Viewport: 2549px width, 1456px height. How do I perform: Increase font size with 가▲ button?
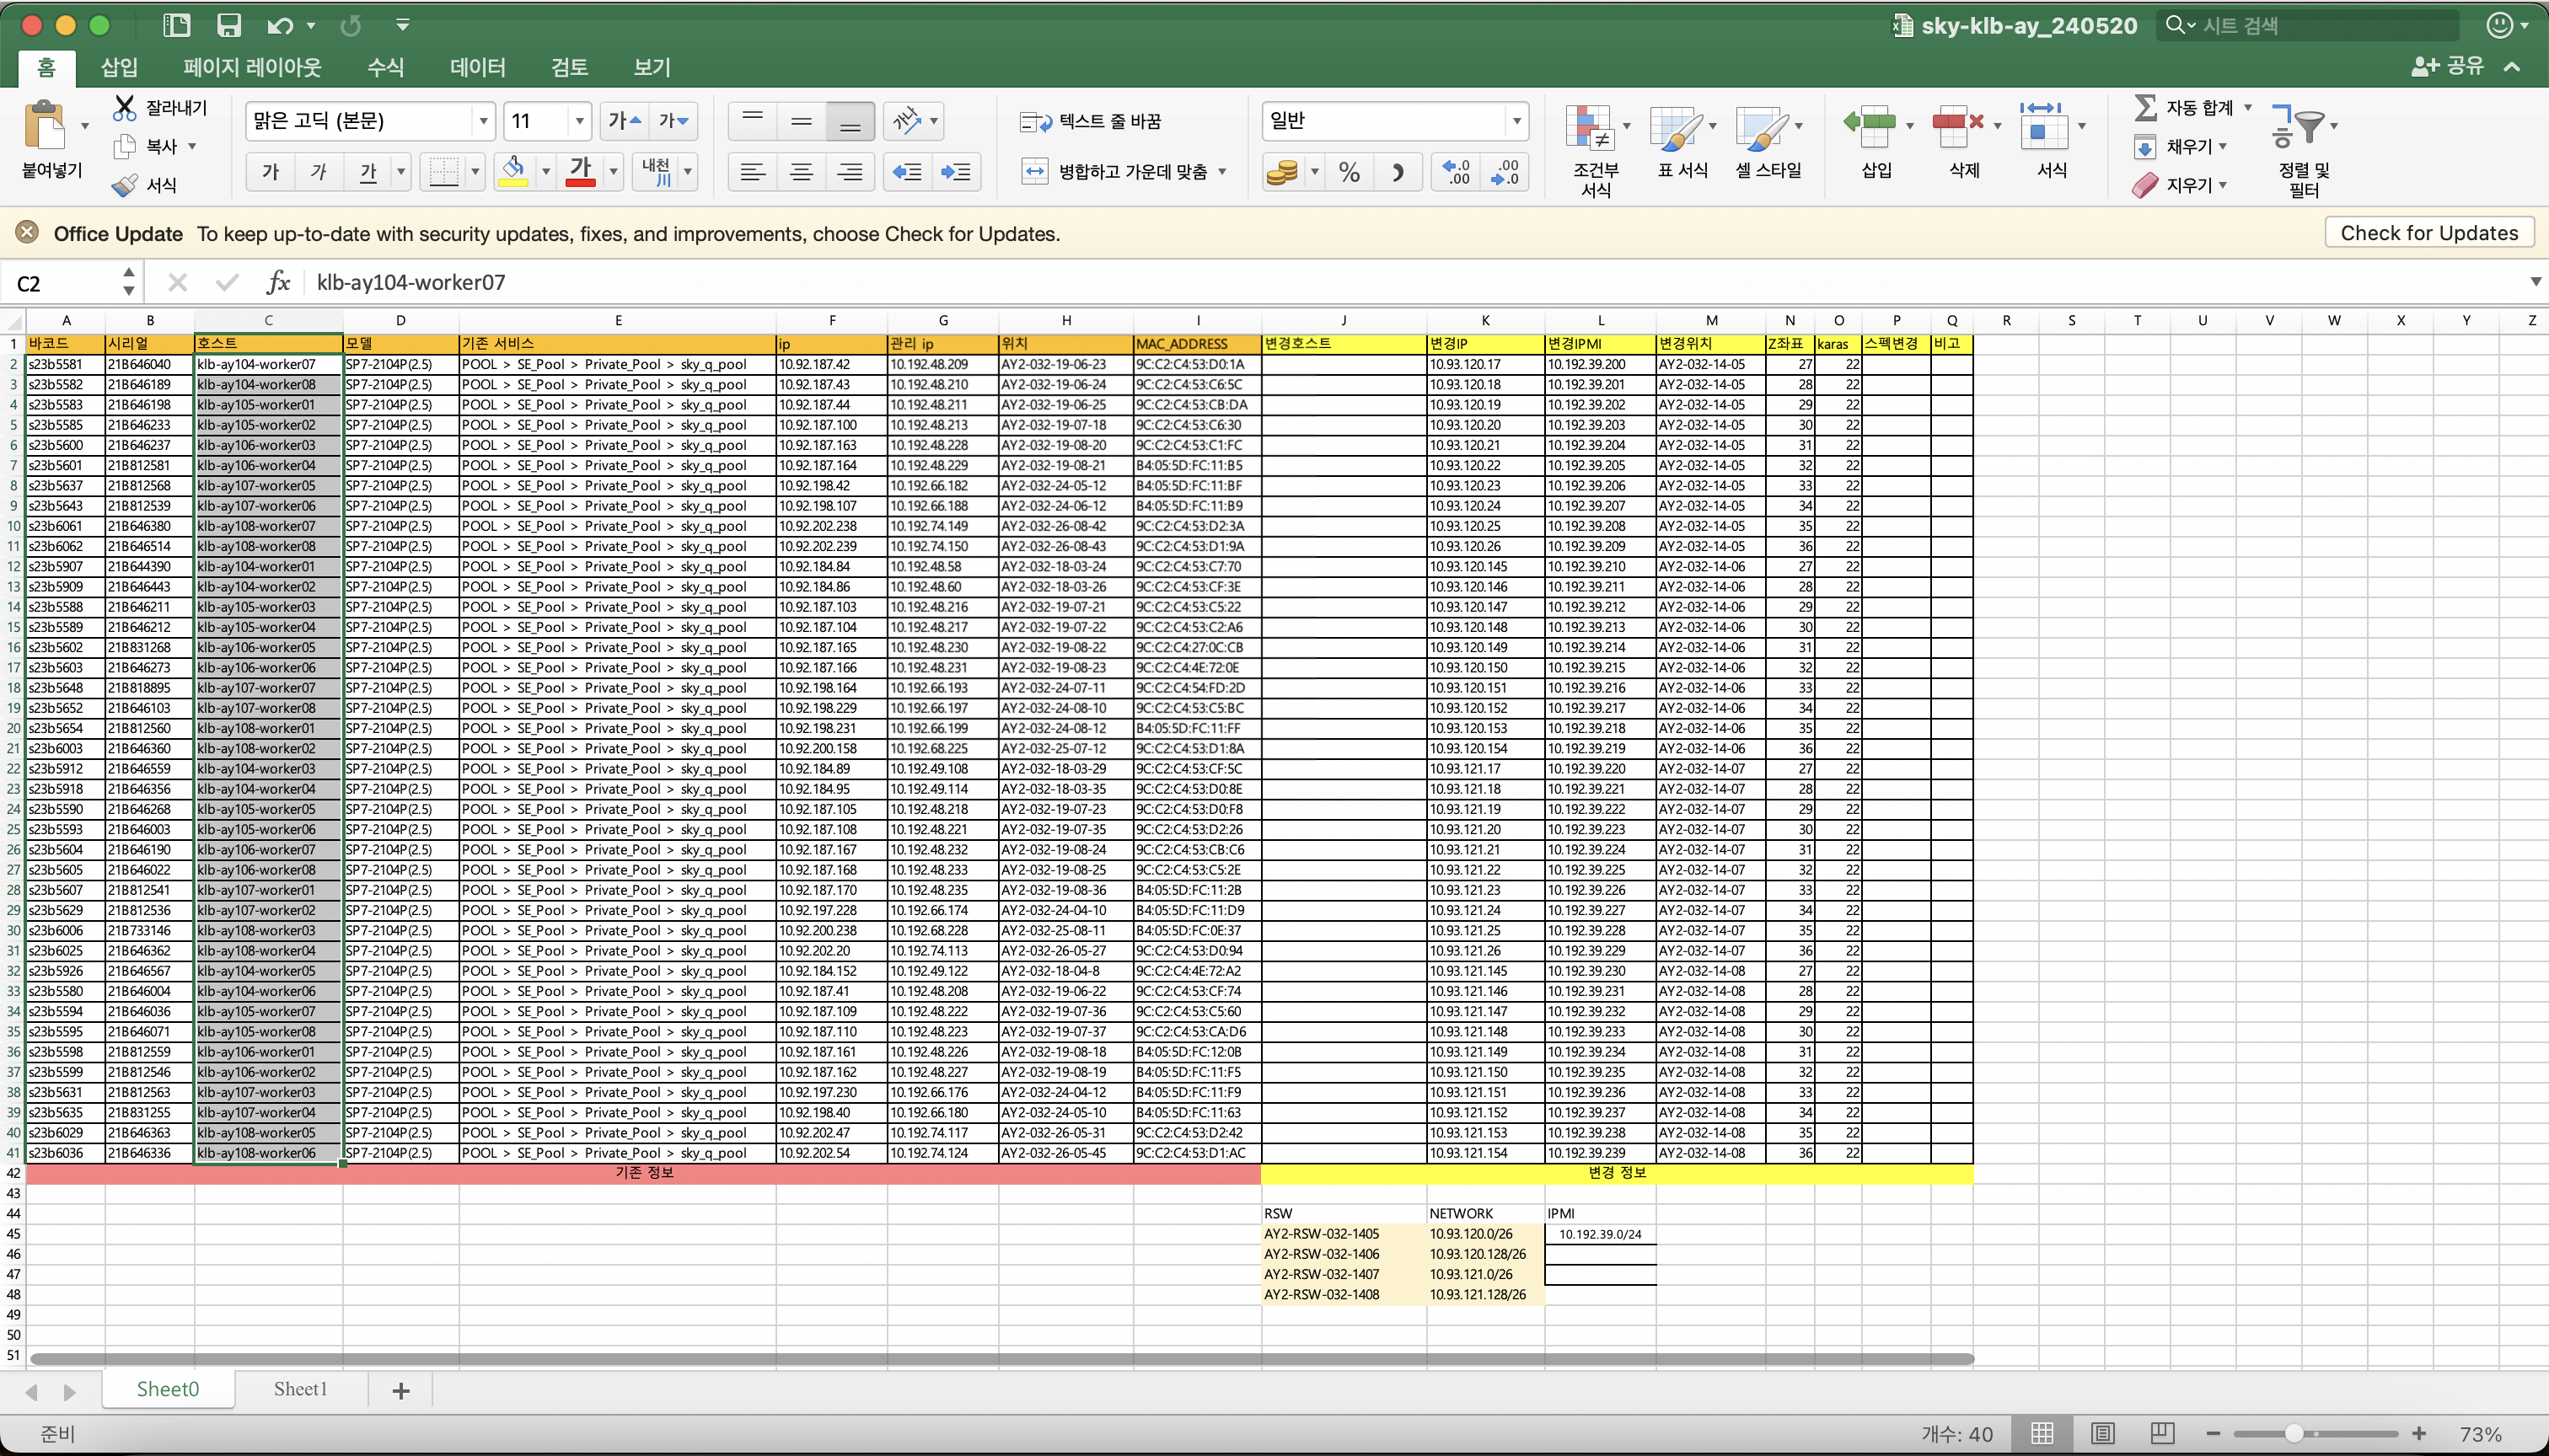coord(625,121)
